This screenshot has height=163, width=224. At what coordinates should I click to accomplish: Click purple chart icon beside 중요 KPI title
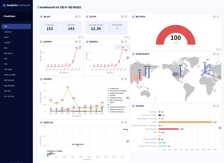click(41, 17)
